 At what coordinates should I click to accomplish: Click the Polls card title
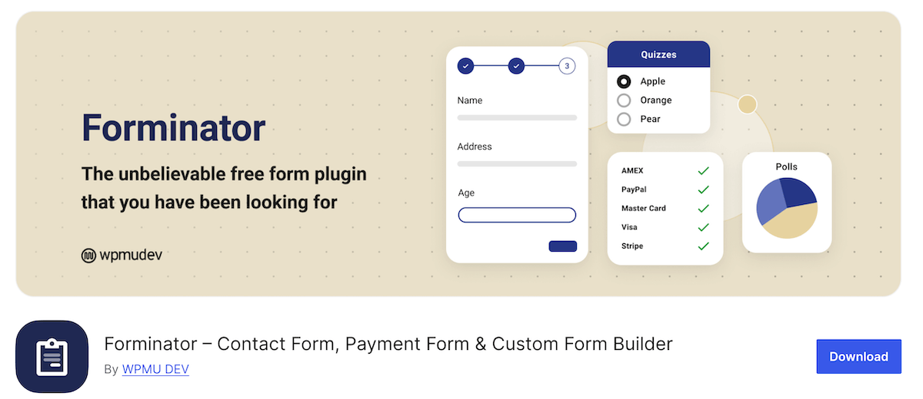(x=787, y=167)
